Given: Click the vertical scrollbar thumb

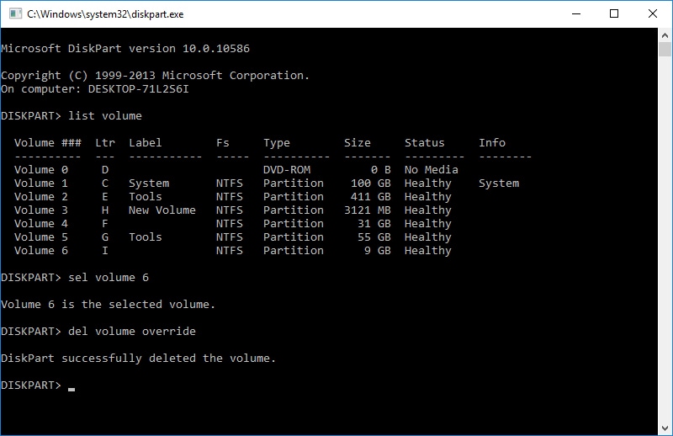Looking at the screenshot, I should pyautogui.click(x=665, y=49).
